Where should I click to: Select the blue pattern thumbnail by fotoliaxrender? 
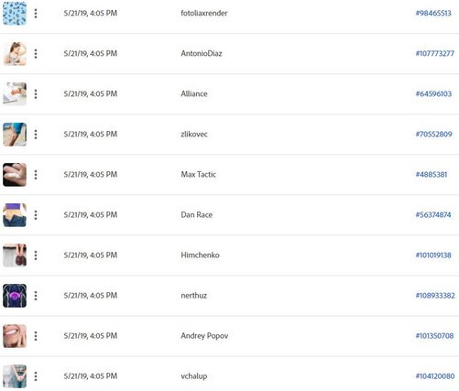15,14
